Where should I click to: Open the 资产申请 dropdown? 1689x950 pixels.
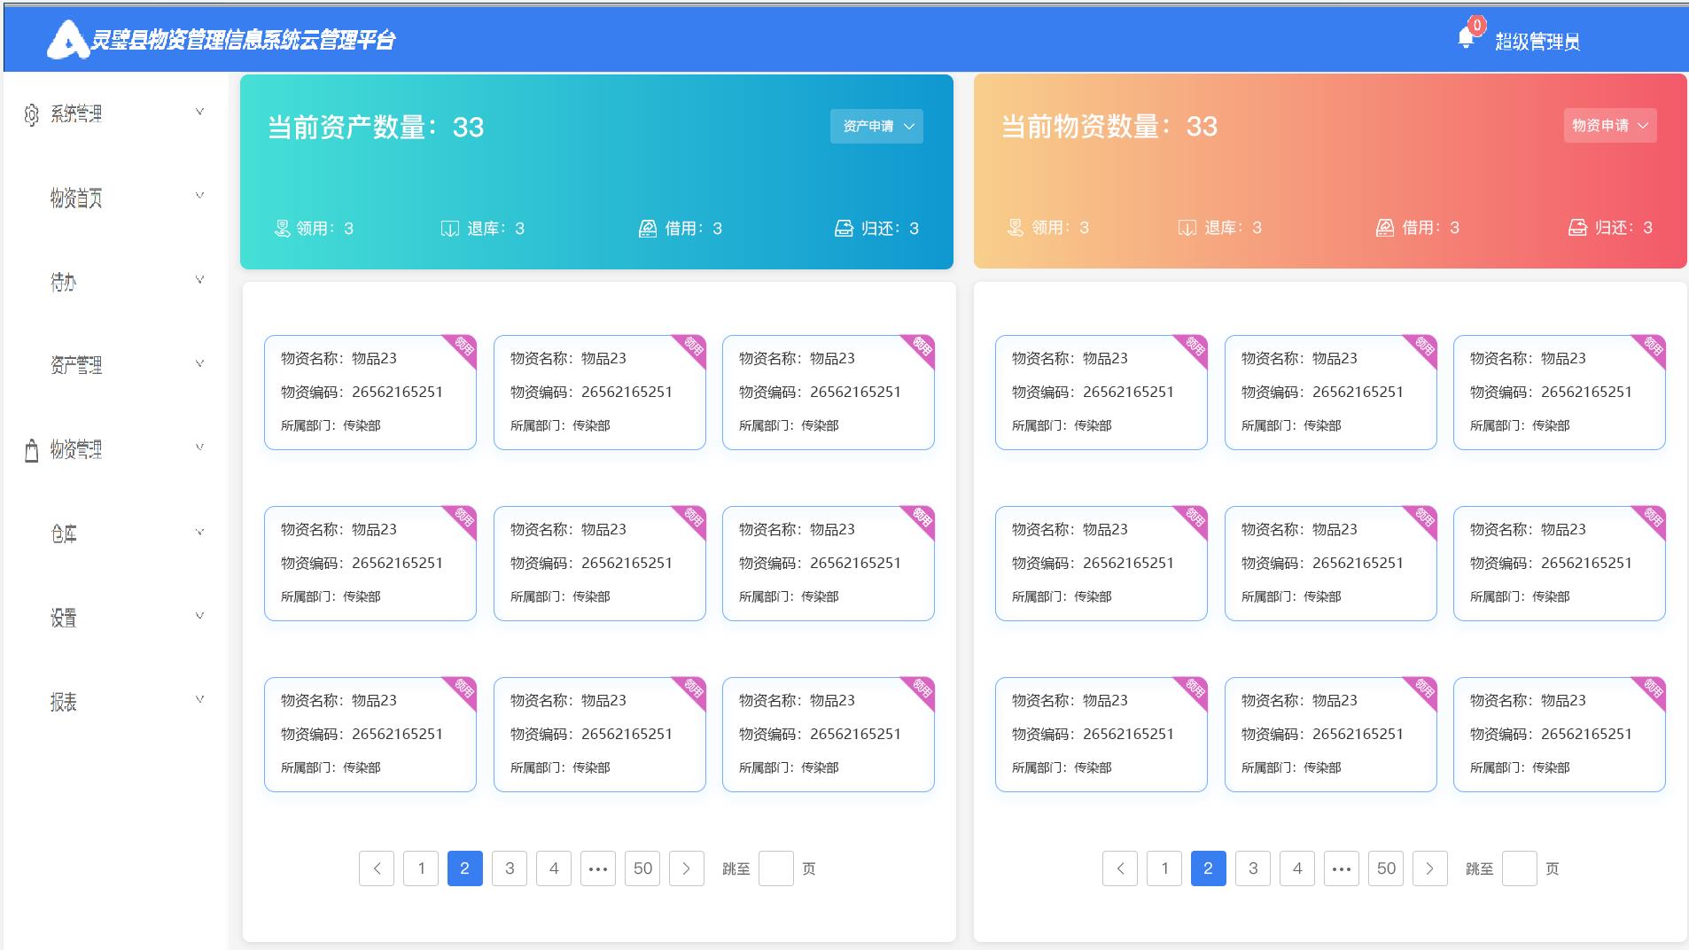[876, 126]
